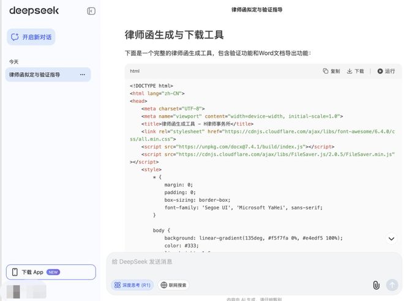Screen dimensions: 404x301
Task: Click the html language label
Action: pyautogui.click(x=135, y=71)
